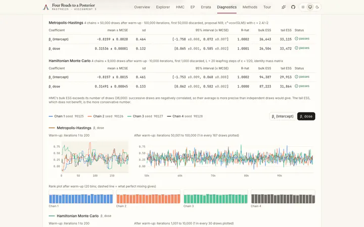The height and width of the screenshot is (227, 364).
Task: Switch to dark theme with moon icon
Action: (317, 7)
